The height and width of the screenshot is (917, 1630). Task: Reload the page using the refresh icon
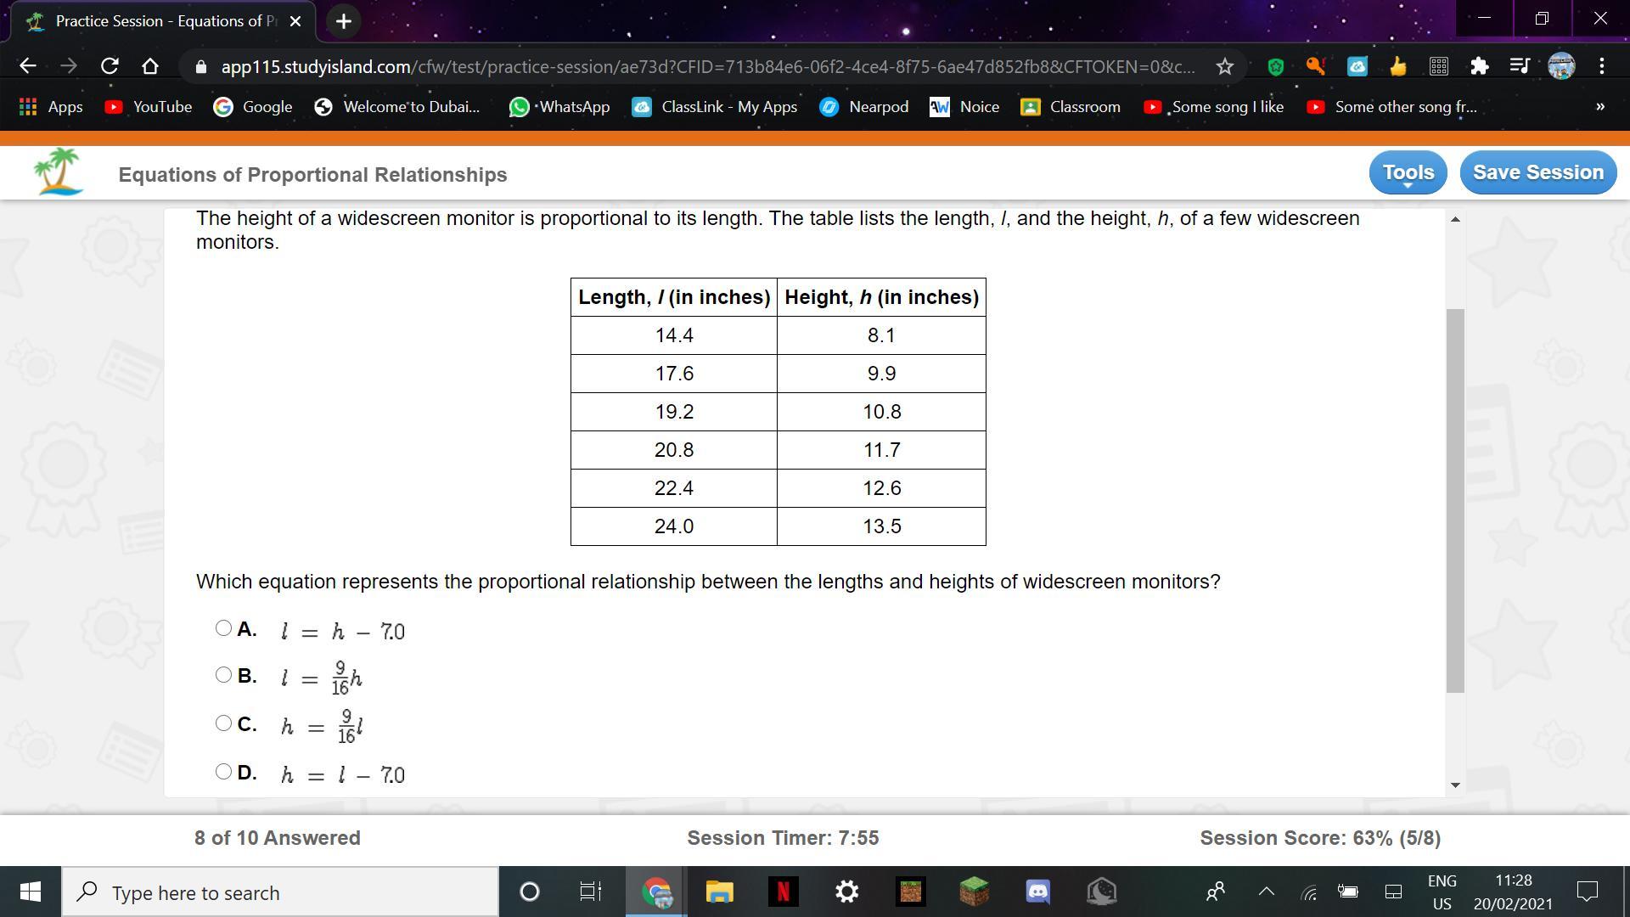[x=110, y=66]
